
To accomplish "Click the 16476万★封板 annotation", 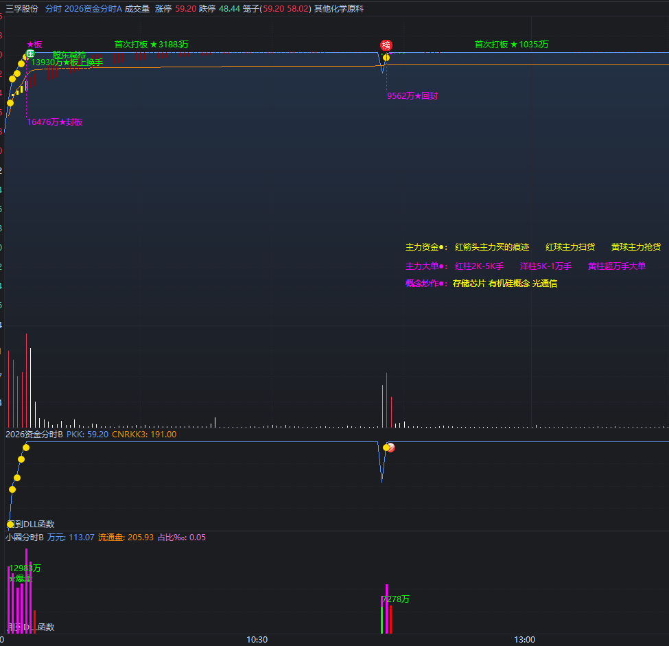I will 55,122.
